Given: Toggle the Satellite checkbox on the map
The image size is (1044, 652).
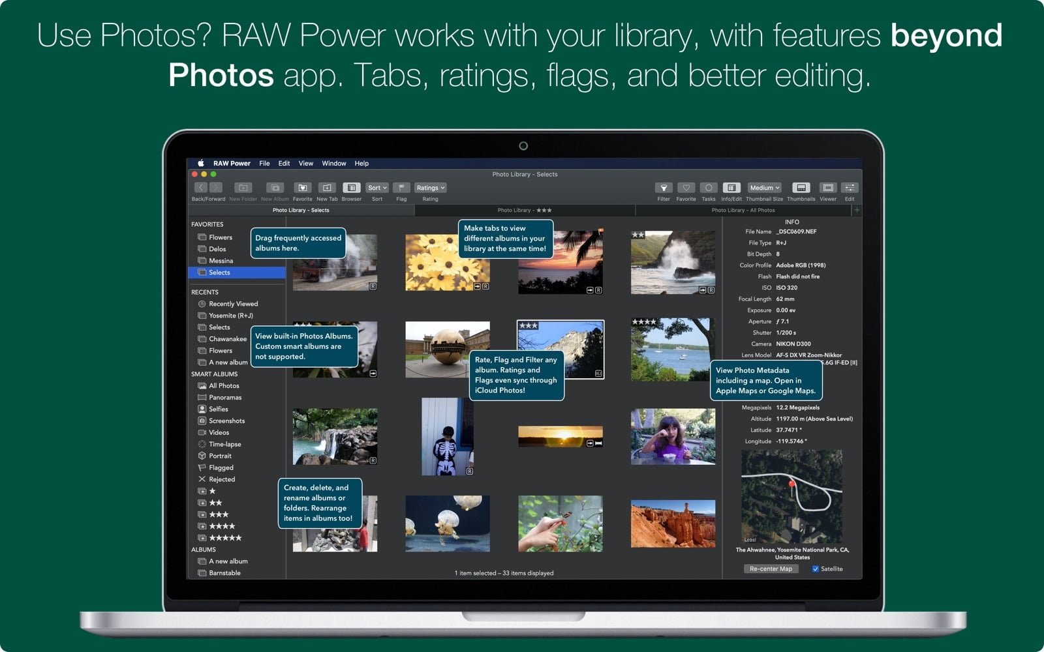Looking at the screenshot, I should [814, 569].
